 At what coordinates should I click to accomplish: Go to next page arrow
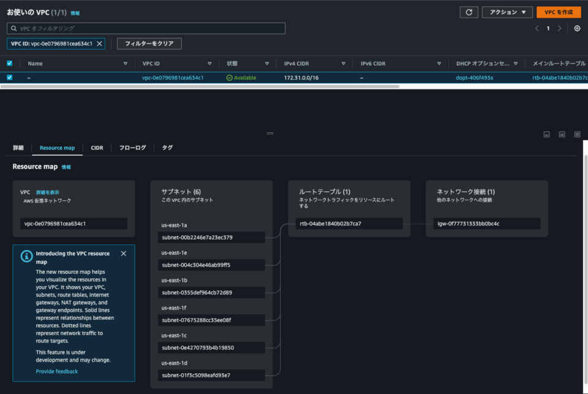(x=559, y=28)
